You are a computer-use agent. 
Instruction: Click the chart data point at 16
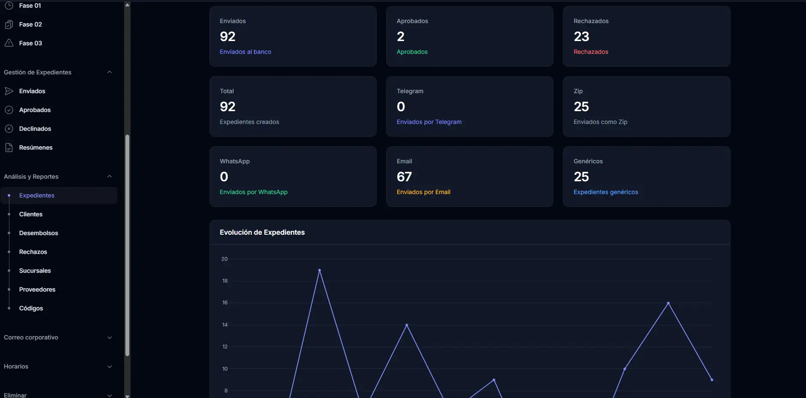pos(668,303)
